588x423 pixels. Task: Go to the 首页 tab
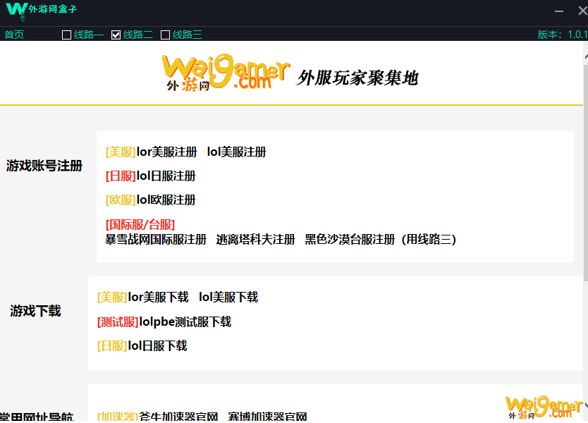click(14, 35)
